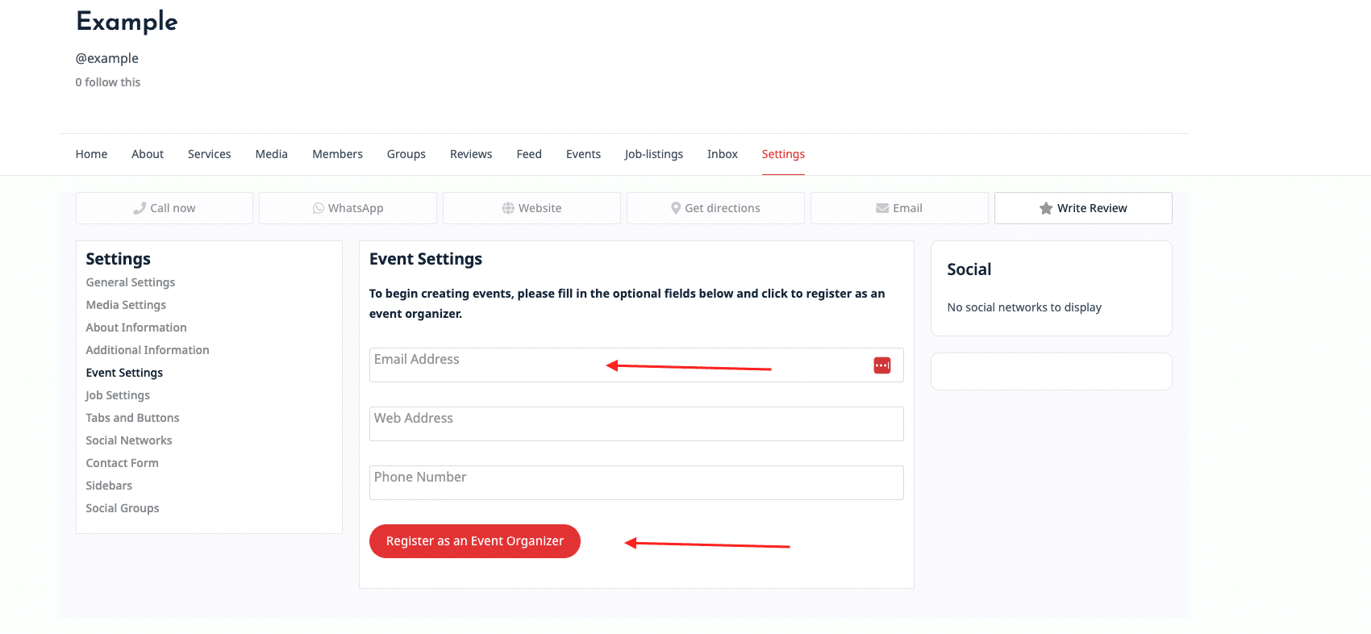Image resolution: width=1371 pixels, height=634 pixels.
Task: Click the Social widget heading
Action: pos(969,269)
